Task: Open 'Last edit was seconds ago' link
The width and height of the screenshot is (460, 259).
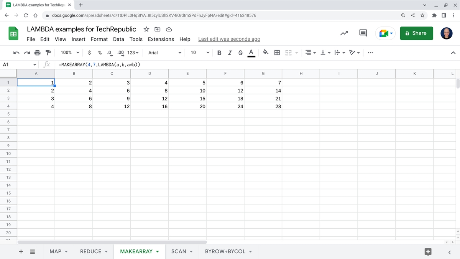Action: [x=229, y=39]
